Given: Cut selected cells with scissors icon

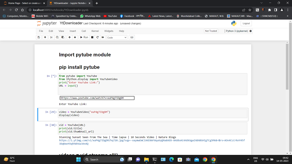Looking at the screenshot, I should 52,37.
